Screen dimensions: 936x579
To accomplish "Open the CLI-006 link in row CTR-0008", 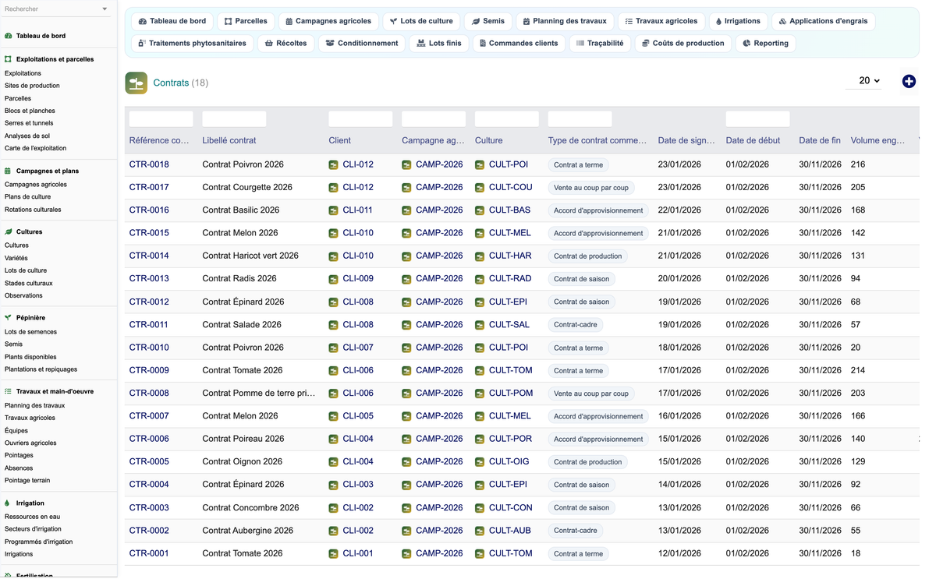I will [x=358, y=394].
